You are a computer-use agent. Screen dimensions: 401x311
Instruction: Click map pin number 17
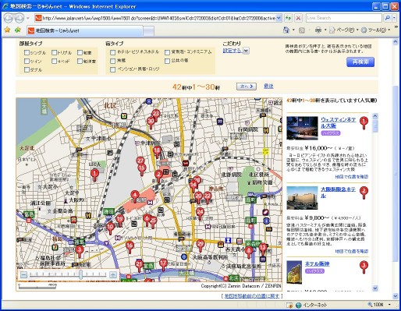pyautogui.click(x=163, y=264)
